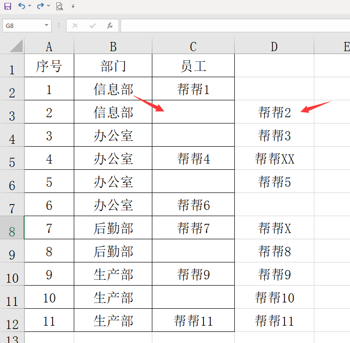Click 帮帮11 in column C
Screen dimensions: 350x343
pos(193,320)
